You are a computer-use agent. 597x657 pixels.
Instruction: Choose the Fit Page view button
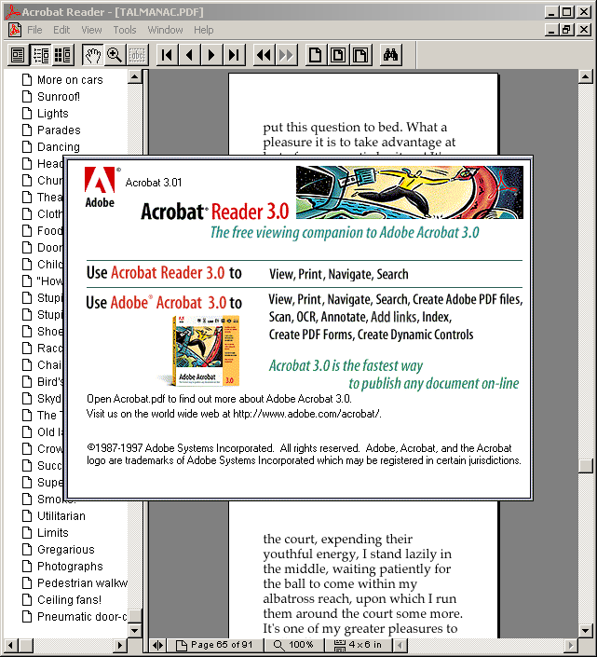pyautogui.click(x=338, y=55)
